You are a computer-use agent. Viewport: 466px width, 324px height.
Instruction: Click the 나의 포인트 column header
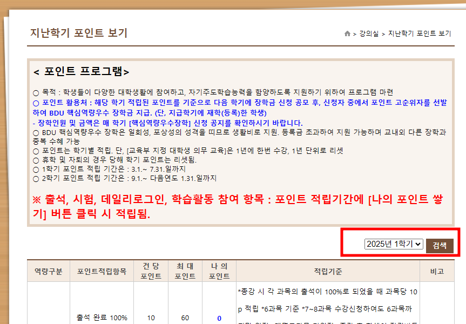(x=219, y=271)
